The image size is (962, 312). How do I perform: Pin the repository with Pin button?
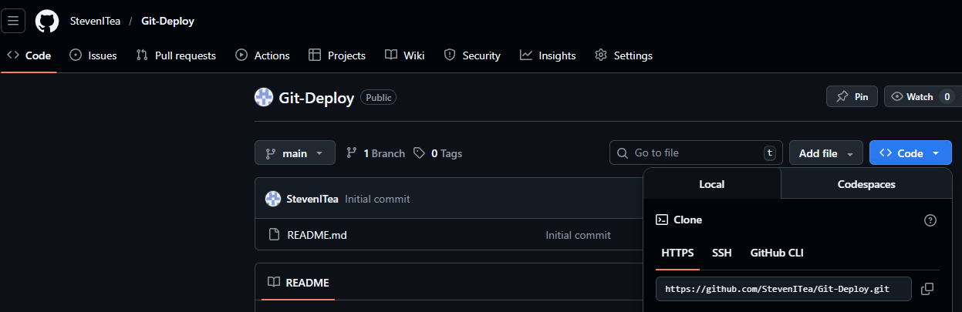click(x=852, y=97)
